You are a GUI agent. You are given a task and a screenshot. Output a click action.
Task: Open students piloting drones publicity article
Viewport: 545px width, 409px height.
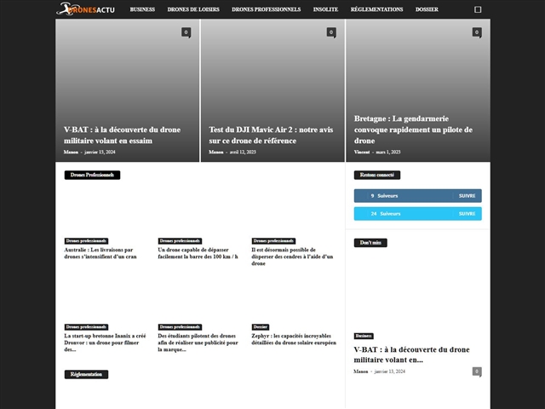pyautogui.click(x=198, y=343)
